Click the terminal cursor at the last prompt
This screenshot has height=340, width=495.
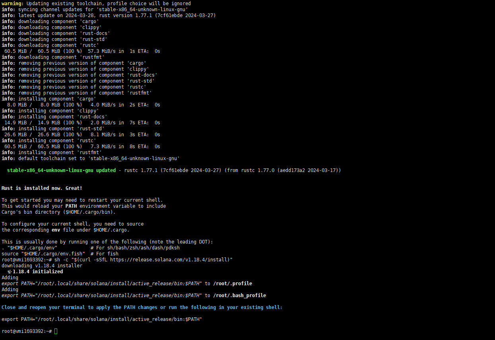(x=56, y=331)
